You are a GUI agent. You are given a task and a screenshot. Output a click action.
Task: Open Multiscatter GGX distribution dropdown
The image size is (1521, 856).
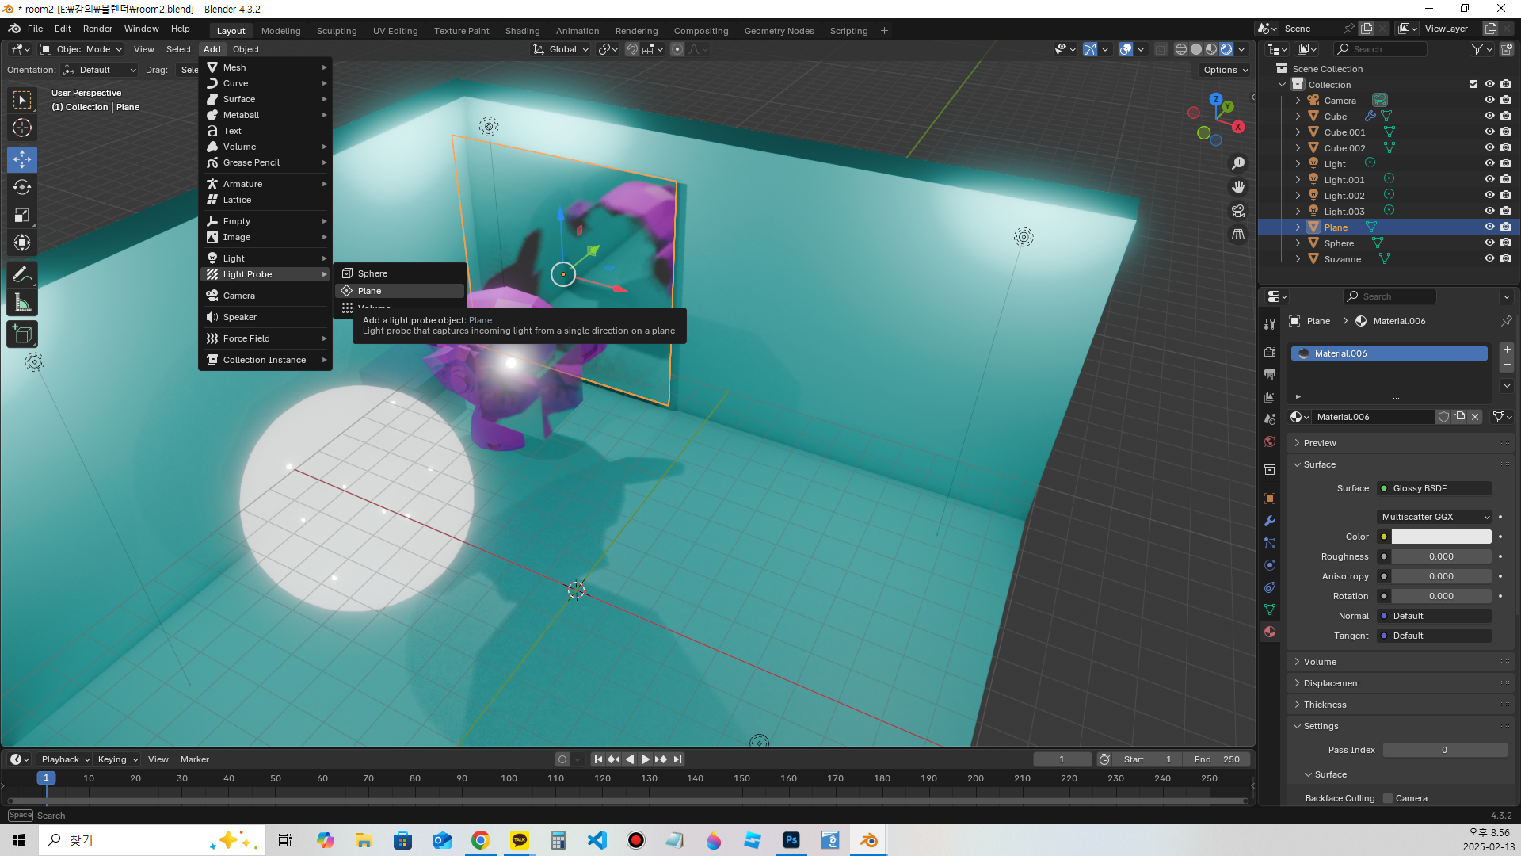[x=1435, y=517]
